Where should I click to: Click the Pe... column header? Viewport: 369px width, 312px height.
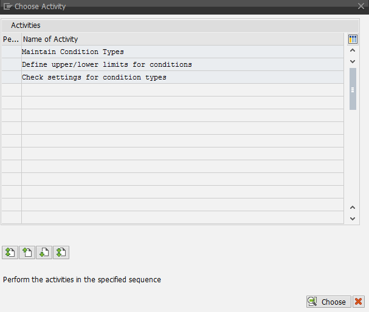12,39
